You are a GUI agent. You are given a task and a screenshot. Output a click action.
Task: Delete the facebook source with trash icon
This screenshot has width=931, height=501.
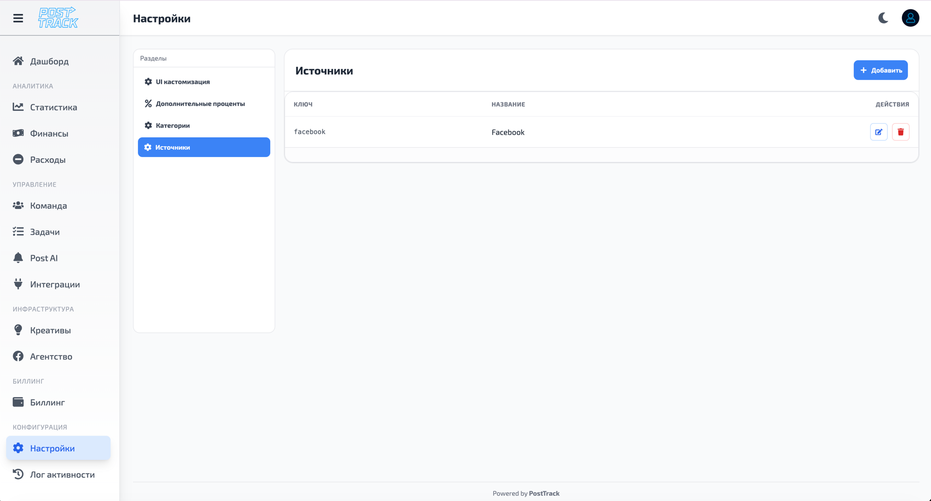pyautogui.click(x=900, y=132)
